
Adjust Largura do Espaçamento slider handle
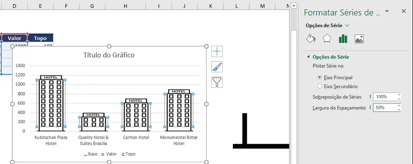coord(370,108)
